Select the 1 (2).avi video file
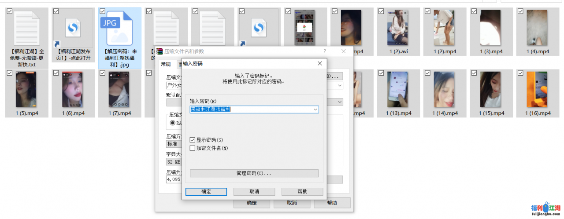Screen dimensions: 564x219 click(397, 28)
